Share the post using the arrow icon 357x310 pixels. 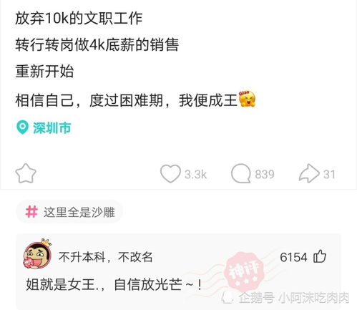click(x=309, y=173)
